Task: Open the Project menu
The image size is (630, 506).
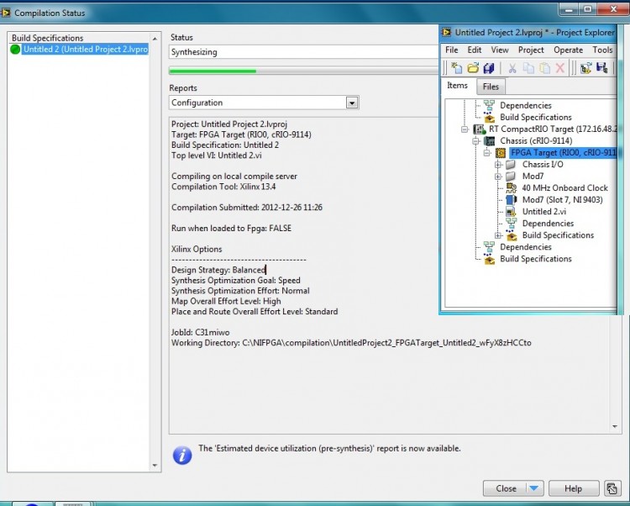Action: coord(531,50)
